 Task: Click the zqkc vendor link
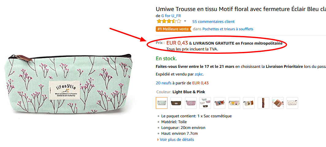(x=199, y=74)
